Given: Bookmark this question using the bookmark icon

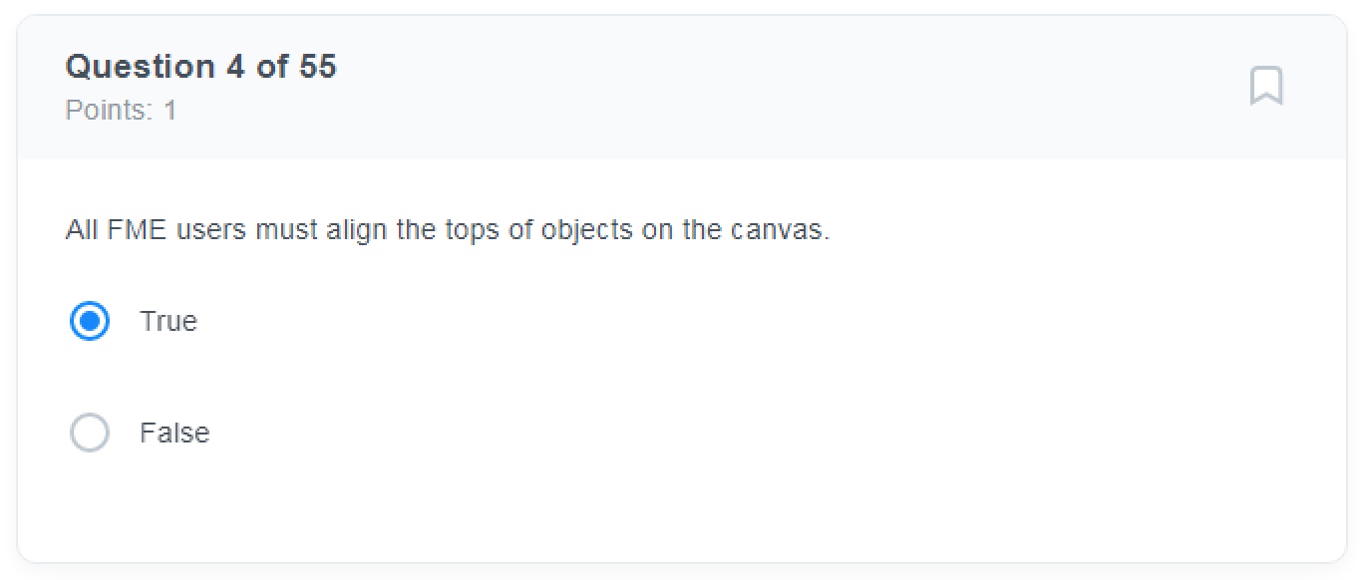Looking at the screenshot, I should tap(1265, 86).
